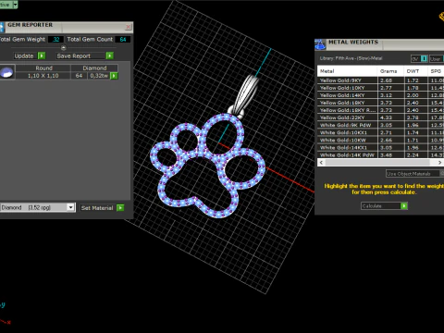This screenshot has height=333, width=444.
Task: Open the Diamond (3.52 spg) material dropdown
Action: [x=70, y=207]
